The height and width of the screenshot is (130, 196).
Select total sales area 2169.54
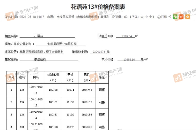pyautogui.click(x=127, y=36)
